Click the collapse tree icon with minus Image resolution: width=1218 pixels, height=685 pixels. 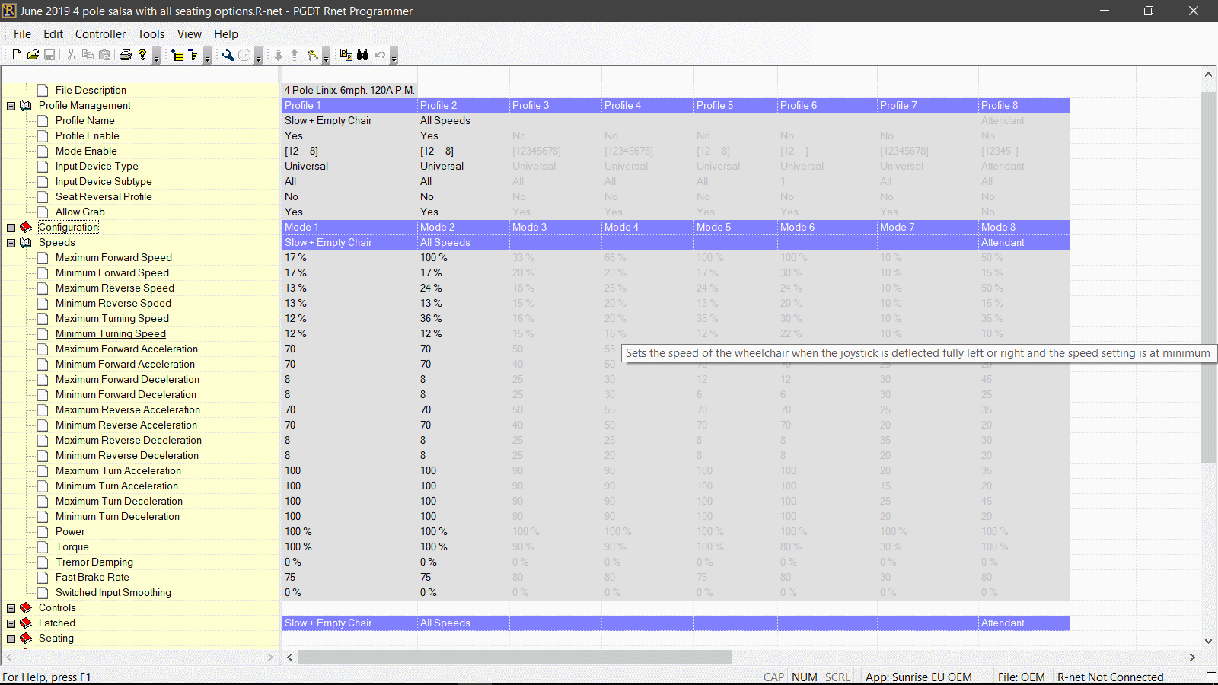(x=193, y=55)
